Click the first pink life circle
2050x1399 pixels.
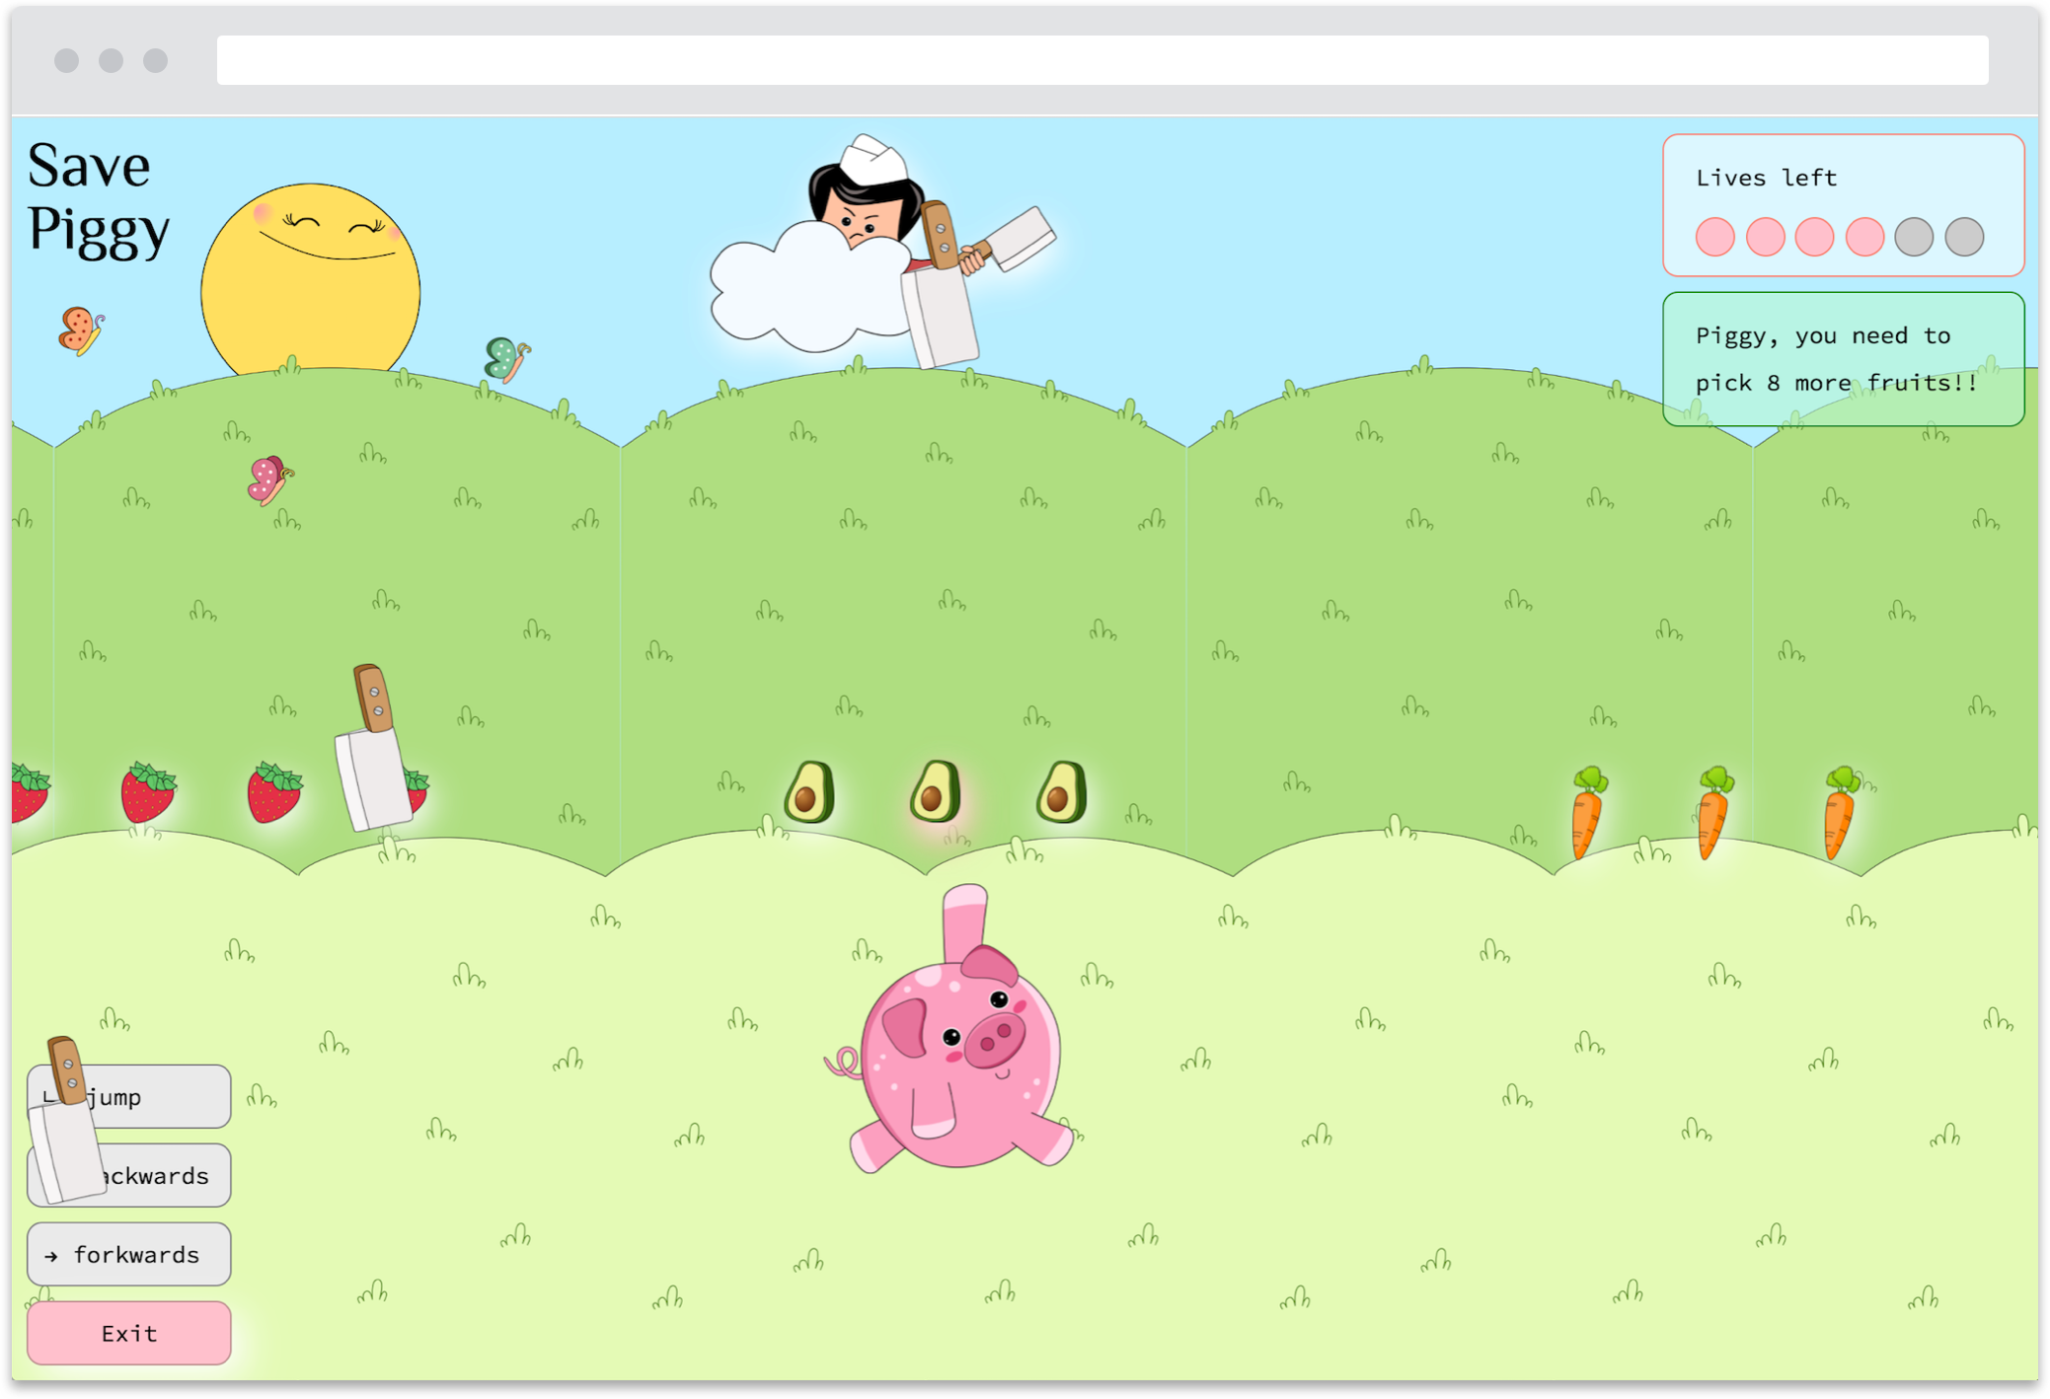pos(1715,237)
